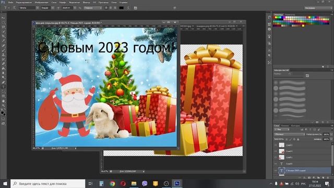Open the Tahoma font family dropdown
The height and width of the screenshot is (188, 334).
[37, 8]
